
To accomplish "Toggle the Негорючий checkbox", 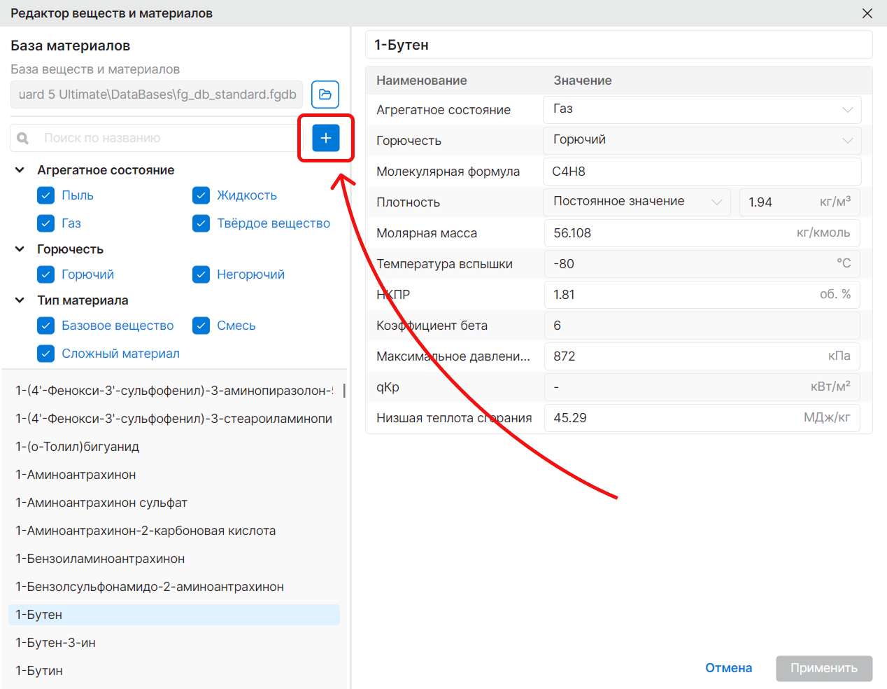I will [201, 274].
